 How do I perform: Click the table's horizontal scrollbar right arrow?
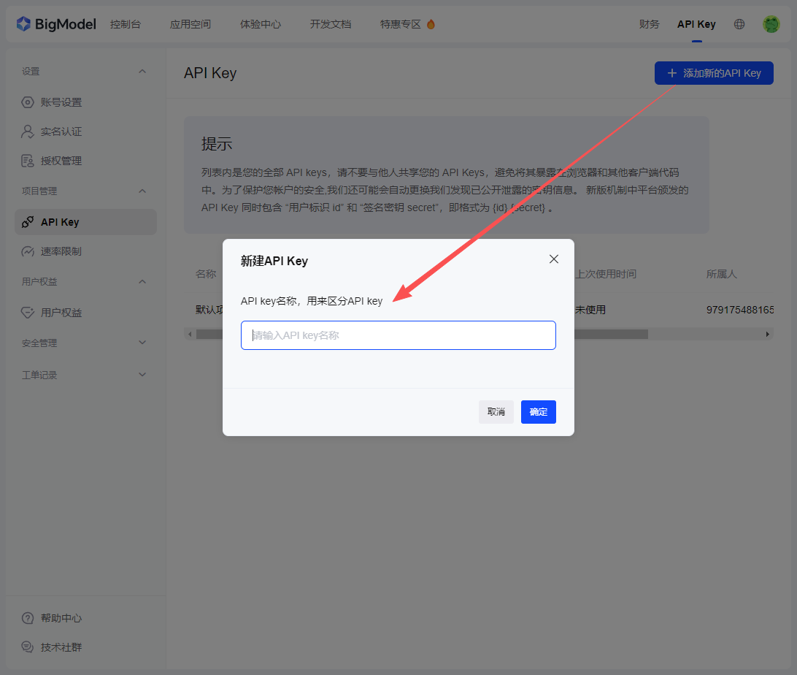(x=768, y=334)
